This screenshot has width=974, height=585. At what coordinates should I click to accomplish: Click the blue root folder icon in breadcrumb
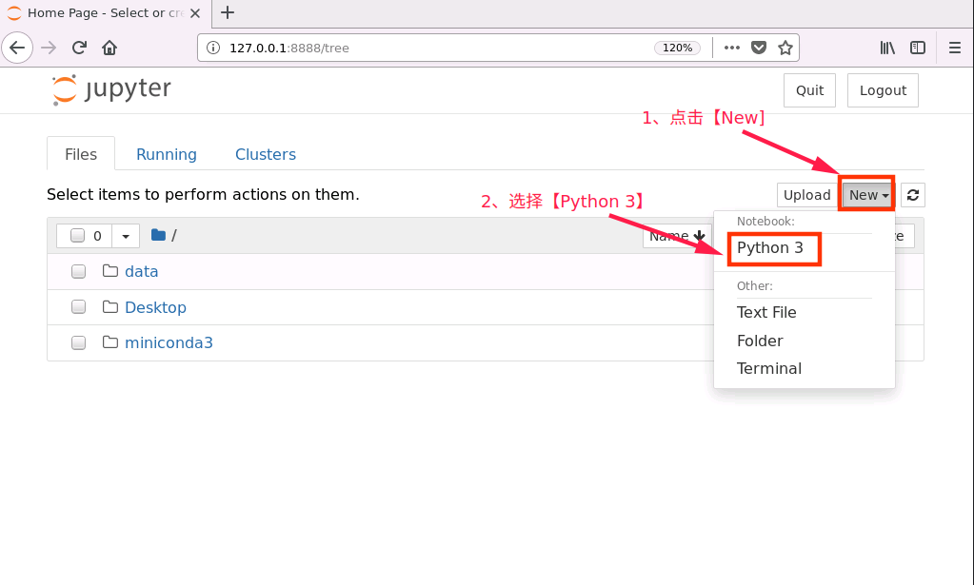tap(158, 235)
